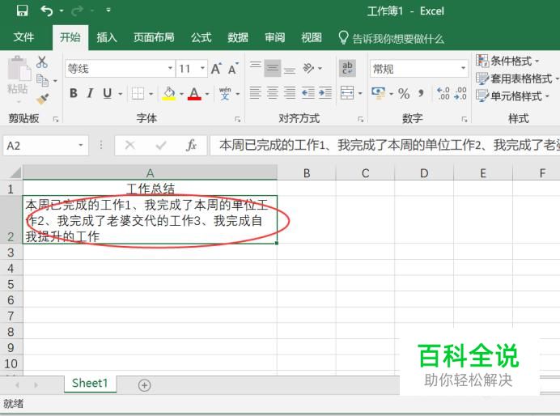
Task: Click the wén phonetic guide icon
Action: (225, 94)
